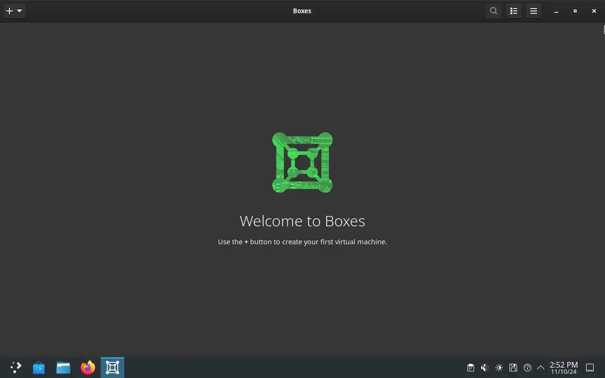
Task: Open the disks and devices tray icon
Action: coord(513,368)
